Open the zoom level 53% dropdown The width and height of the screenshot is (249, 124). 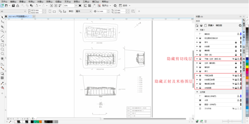tap(76, 6)
